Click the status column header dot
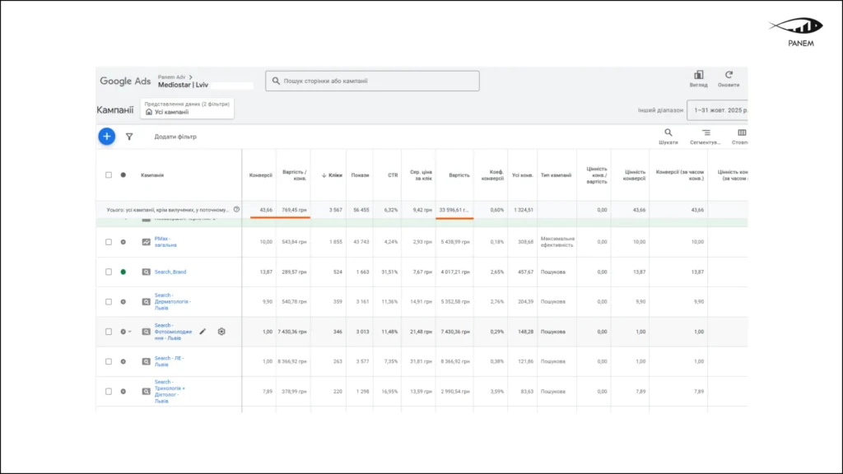Image resolution: width=843 pixels, height=474 pixels. click(123, 174)
